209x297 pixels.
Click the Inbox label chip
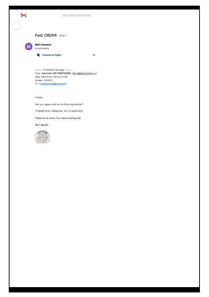click(x=62, y=36)
